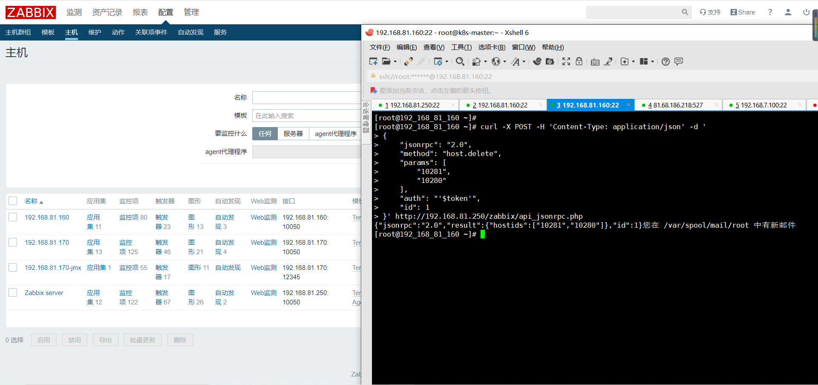Go to 模板 submenu in Zabbix
This screenshot has height=385, width=818.
pyautogui.click(x=48, y=32)
